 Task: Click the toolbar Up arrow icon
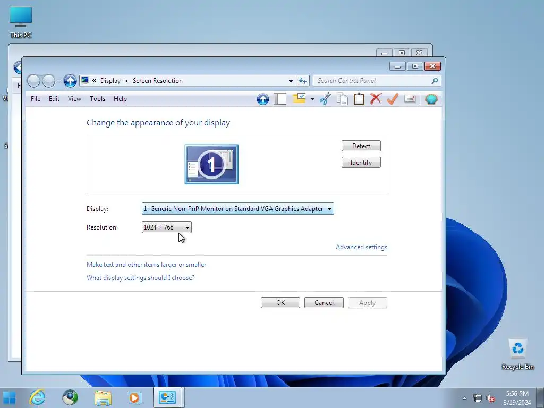tap(262, 99)
